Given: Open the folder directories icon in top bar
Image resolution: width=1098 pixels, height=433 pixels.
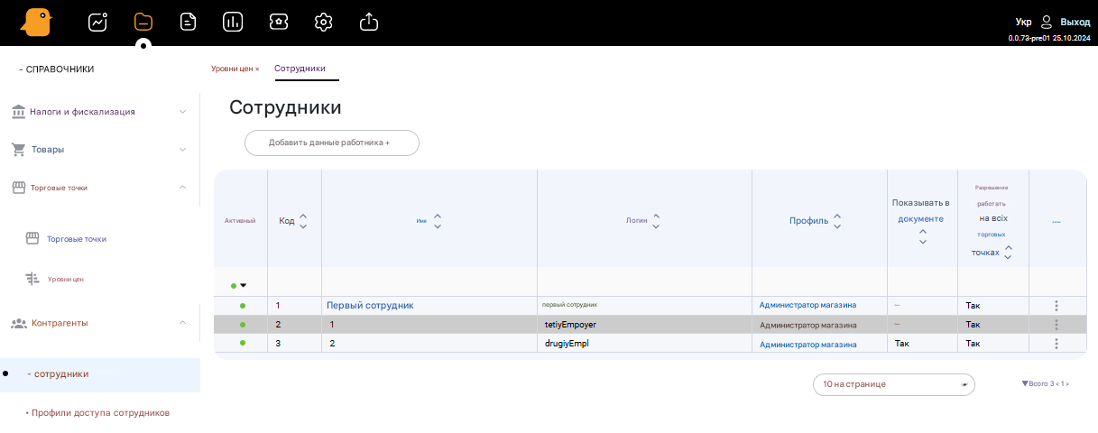Looking at the screenshot, I should pyautogui.click(x=143, y=23).
